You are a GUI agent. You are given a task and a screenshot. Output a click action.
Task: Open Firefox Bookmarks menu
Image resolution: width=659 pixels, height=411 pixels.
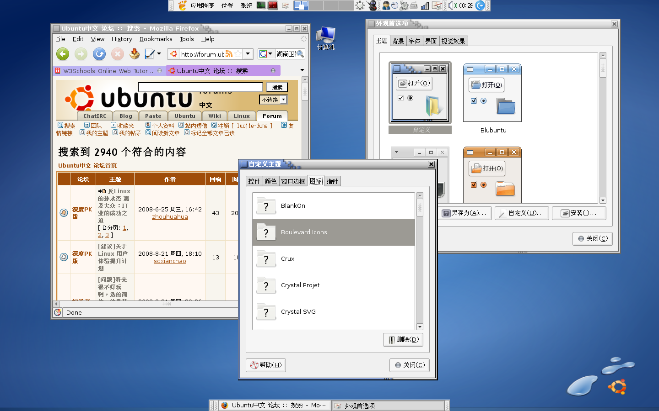[x=156, y=39]
